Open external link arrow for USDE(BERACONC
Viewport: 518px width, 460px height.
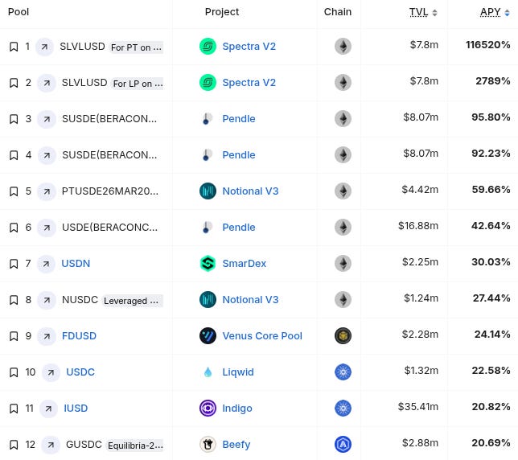(47, 228)
